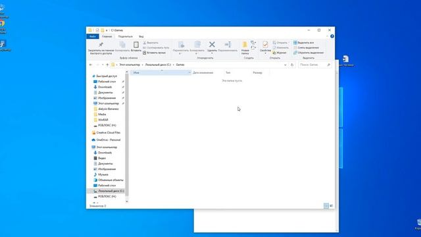421x237 pixels.
Task: Go up one folder level arrow
Action: (107, 65)
